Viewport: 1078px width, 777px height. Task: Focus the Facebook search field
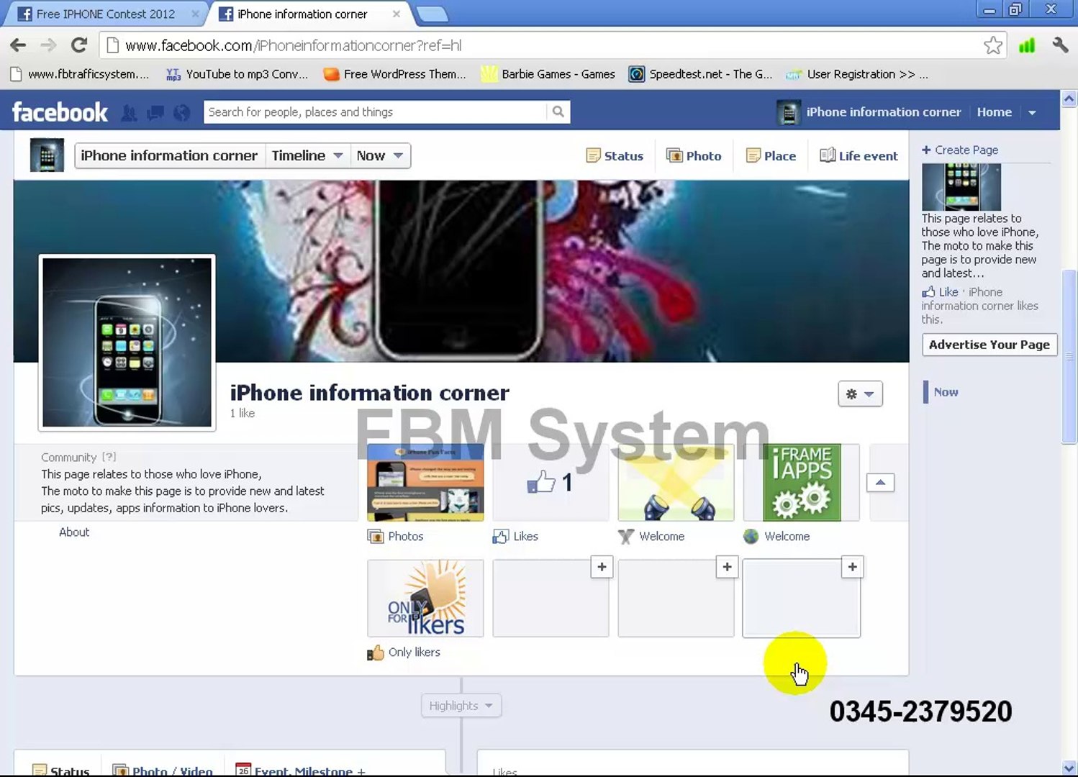(375, 112)
